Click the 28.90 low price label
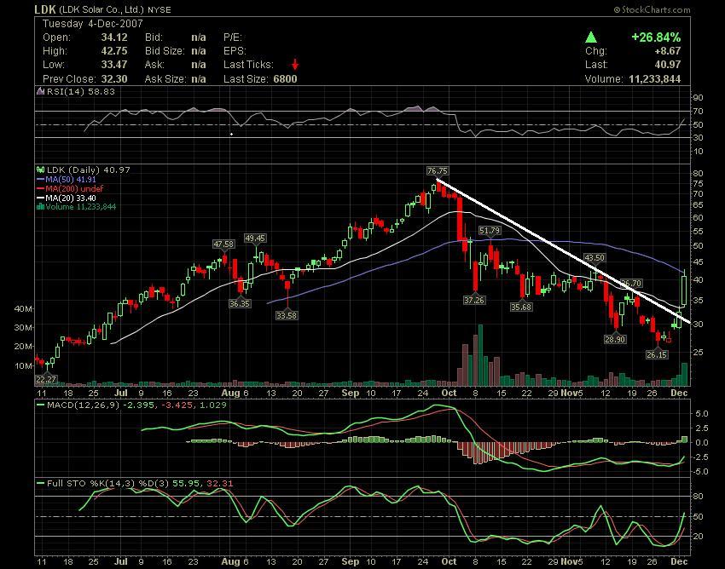Viewport: 725px width, 569px height. click(x=615, y=340)
